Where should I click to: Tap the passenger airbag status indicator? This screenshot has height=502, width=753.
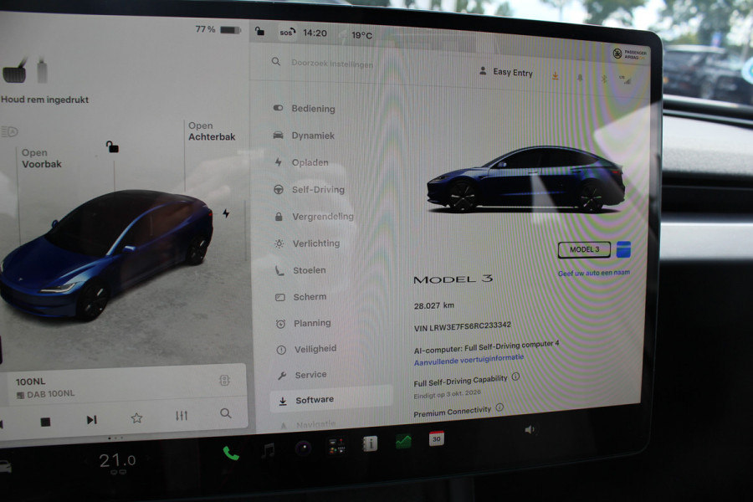[x=629, y=54]
